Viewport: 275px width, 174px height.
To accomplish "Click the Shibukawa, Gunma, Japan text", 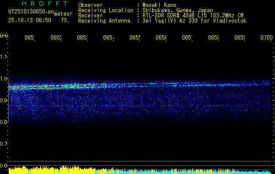I will 178,10.
